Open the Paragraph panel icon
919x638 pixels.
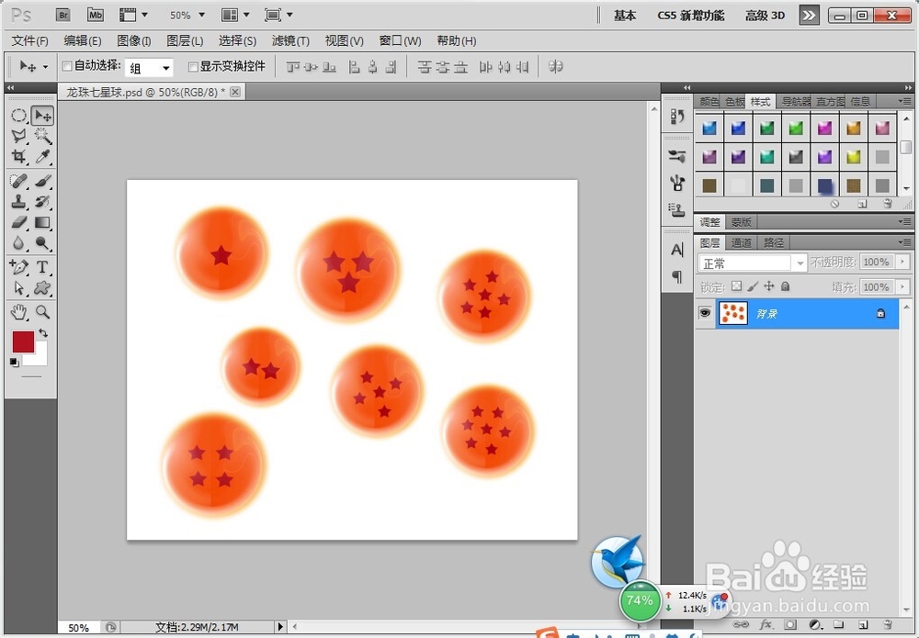coord(677,276)
